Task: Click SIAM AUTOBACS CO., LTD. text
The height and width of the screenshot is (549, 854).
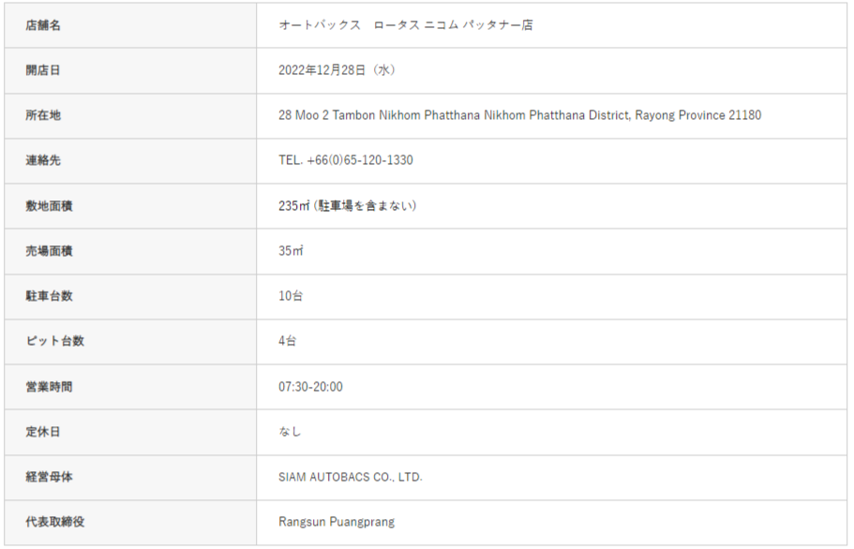Action: point(351,477)
